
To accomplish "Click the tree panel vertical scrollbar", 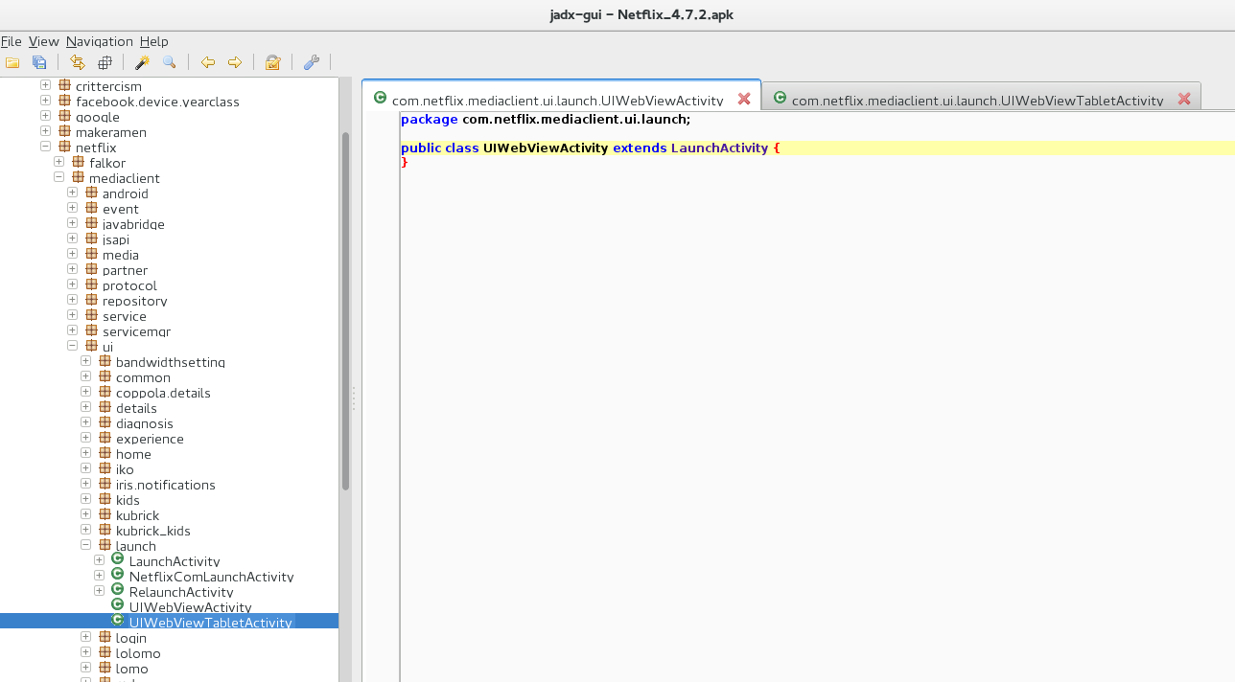I will pos(345,311).
